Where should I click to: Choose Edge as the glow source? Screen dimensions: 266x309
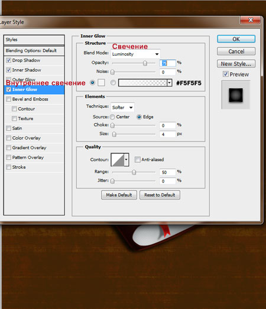(139, 117)
